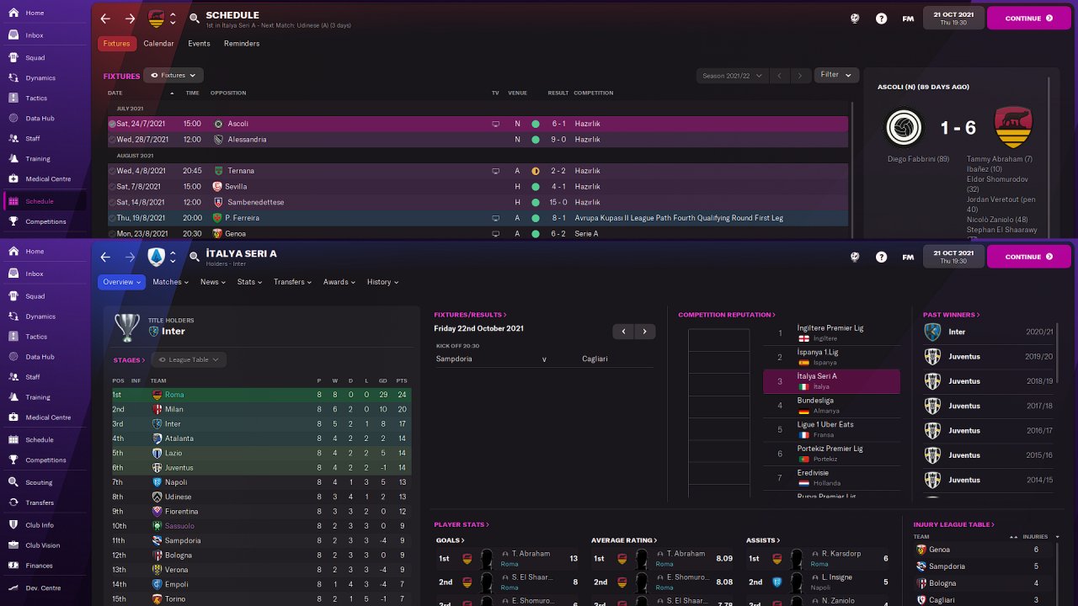The image size is (1078, 606).
Task: Switch to the Reminders tab
Action: [242, 44]
